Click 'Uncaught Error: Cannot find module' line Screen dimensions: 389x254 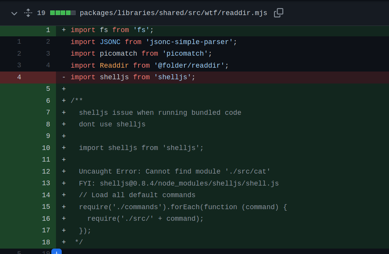174,172
